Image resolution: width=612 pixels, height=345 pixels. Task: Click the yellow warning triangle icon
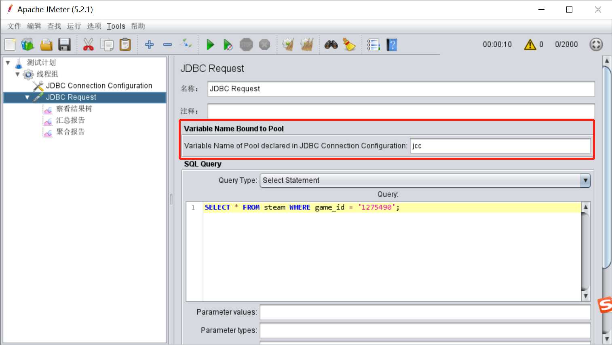click(x=530, y=44)
